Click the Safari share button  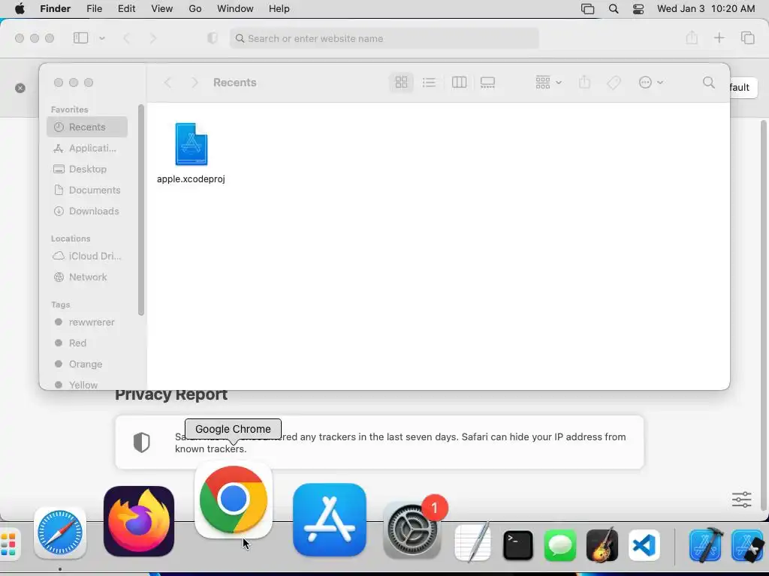point(692,37)
